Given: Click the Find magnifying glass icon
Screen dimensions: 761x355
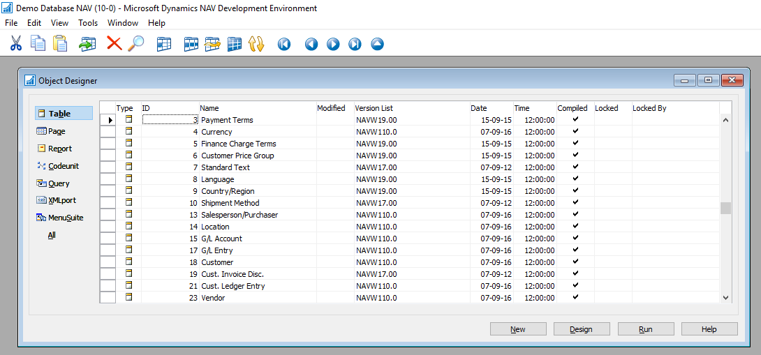Looking at the screenshot, I should (136, 44).
